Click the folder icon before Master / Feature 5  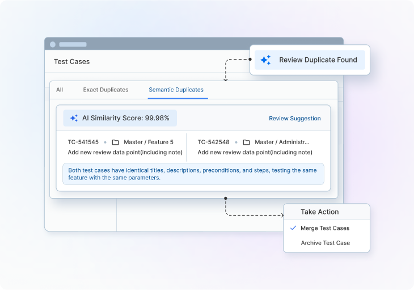click(x=115, y=142)
